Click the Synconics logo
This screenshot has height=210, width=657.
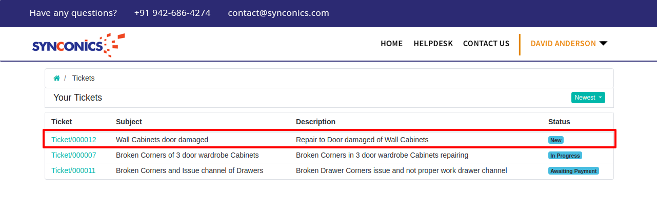tap(78, 45)
